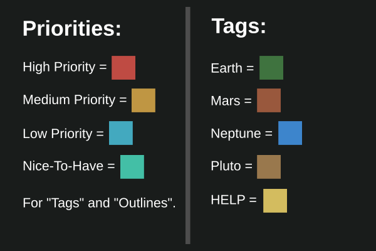The image size is (376, 251).
Task: Select the yellow HELP tag swatch
Action: coord(275,201)
